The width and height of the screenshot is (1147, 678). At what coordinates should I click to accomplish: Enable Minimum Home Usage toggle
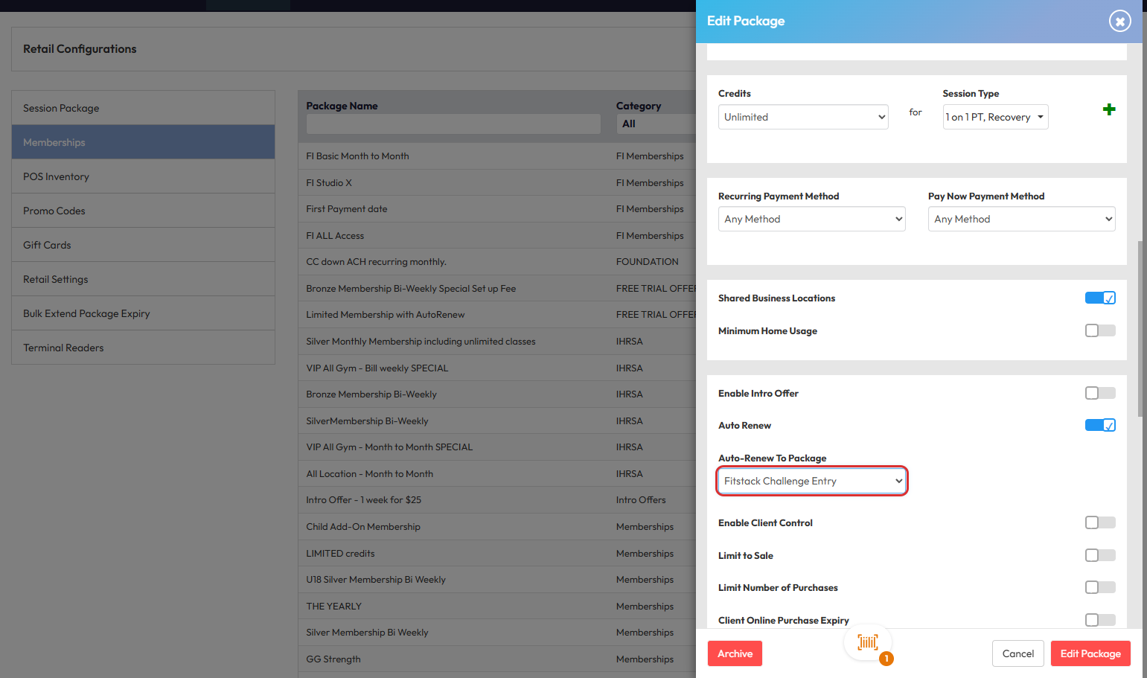(x=1099, y=330)
